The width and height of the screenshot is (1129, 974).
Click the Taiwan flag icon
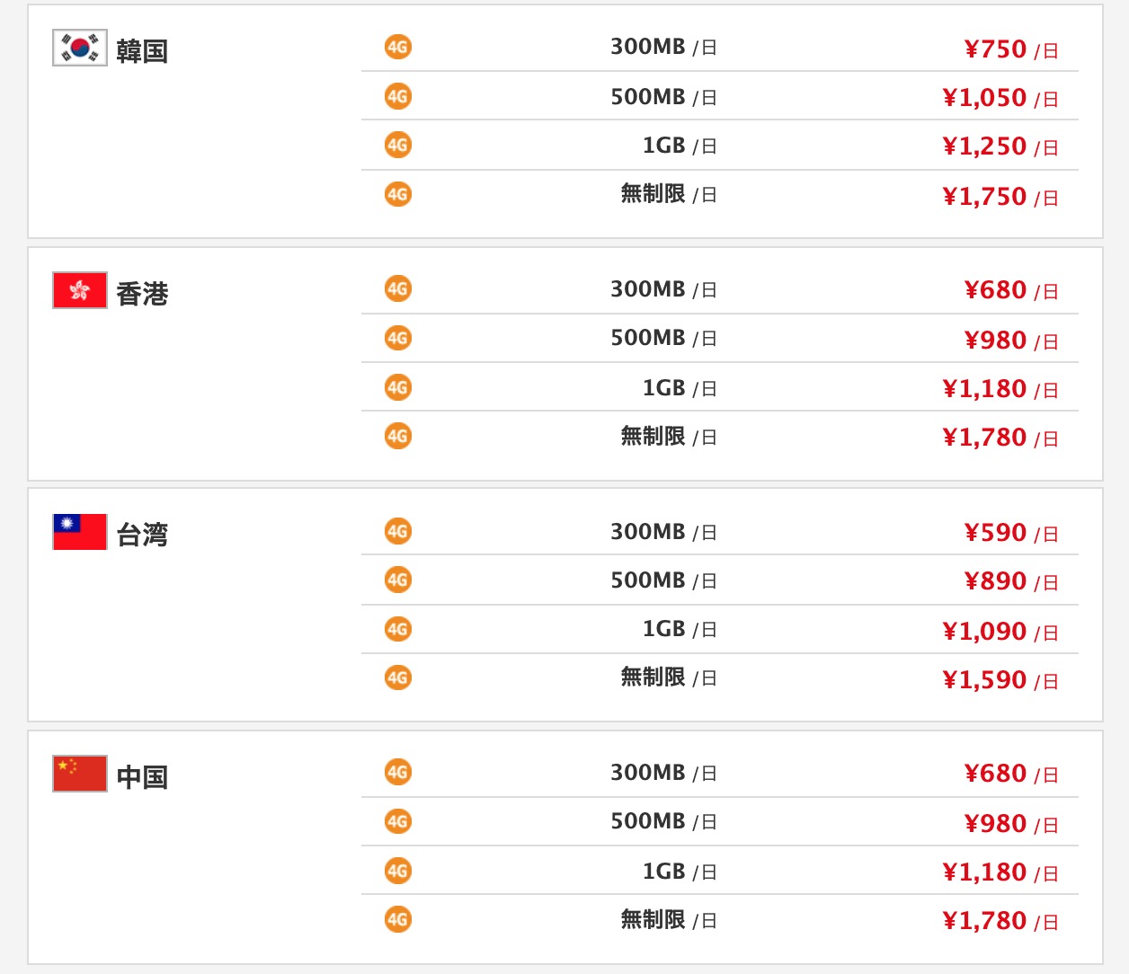pyautogui.click(x=80, y=532)
